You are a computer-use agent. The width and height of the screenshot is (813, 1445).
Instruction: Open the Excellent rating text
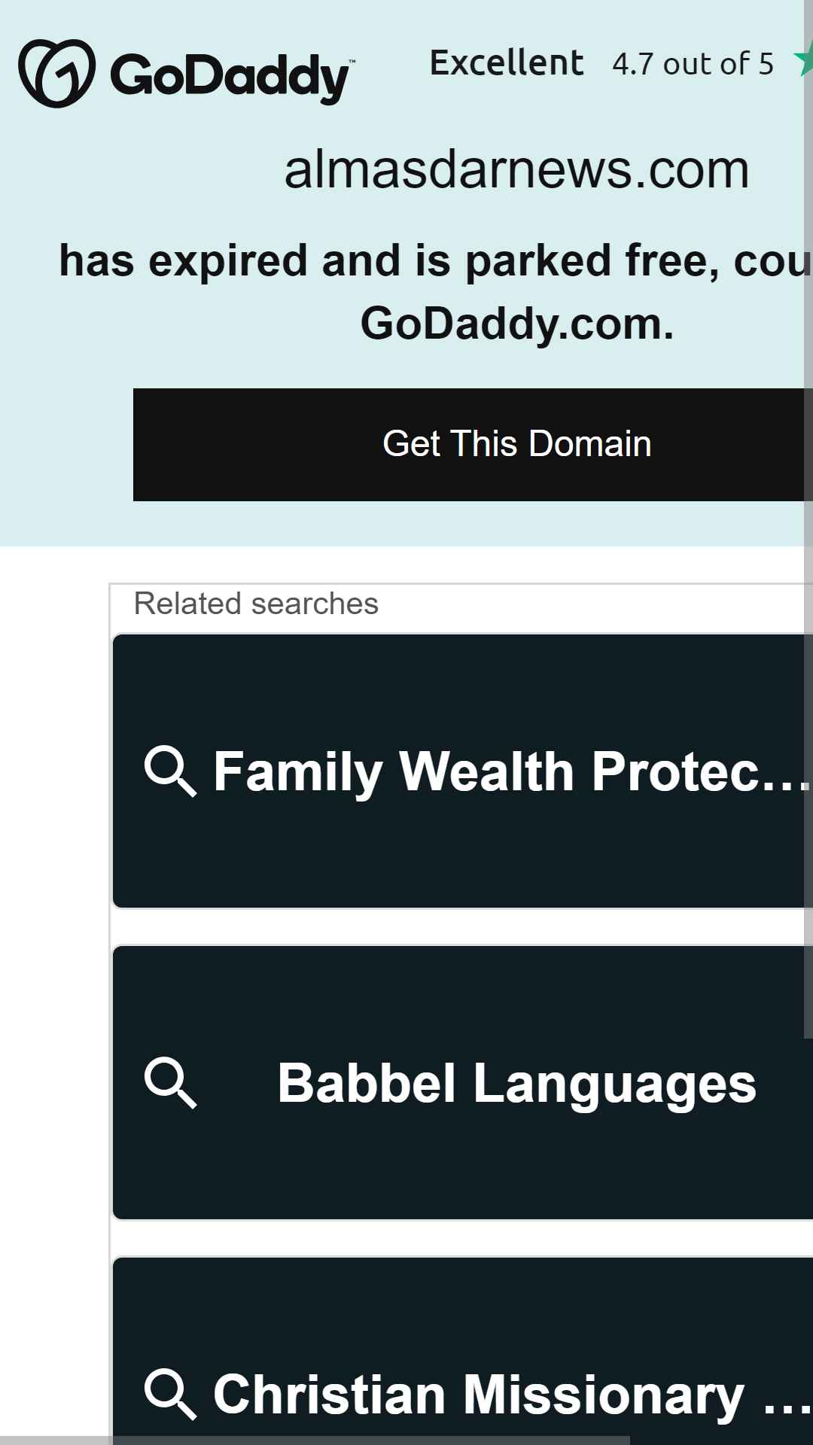pos(507,63)
